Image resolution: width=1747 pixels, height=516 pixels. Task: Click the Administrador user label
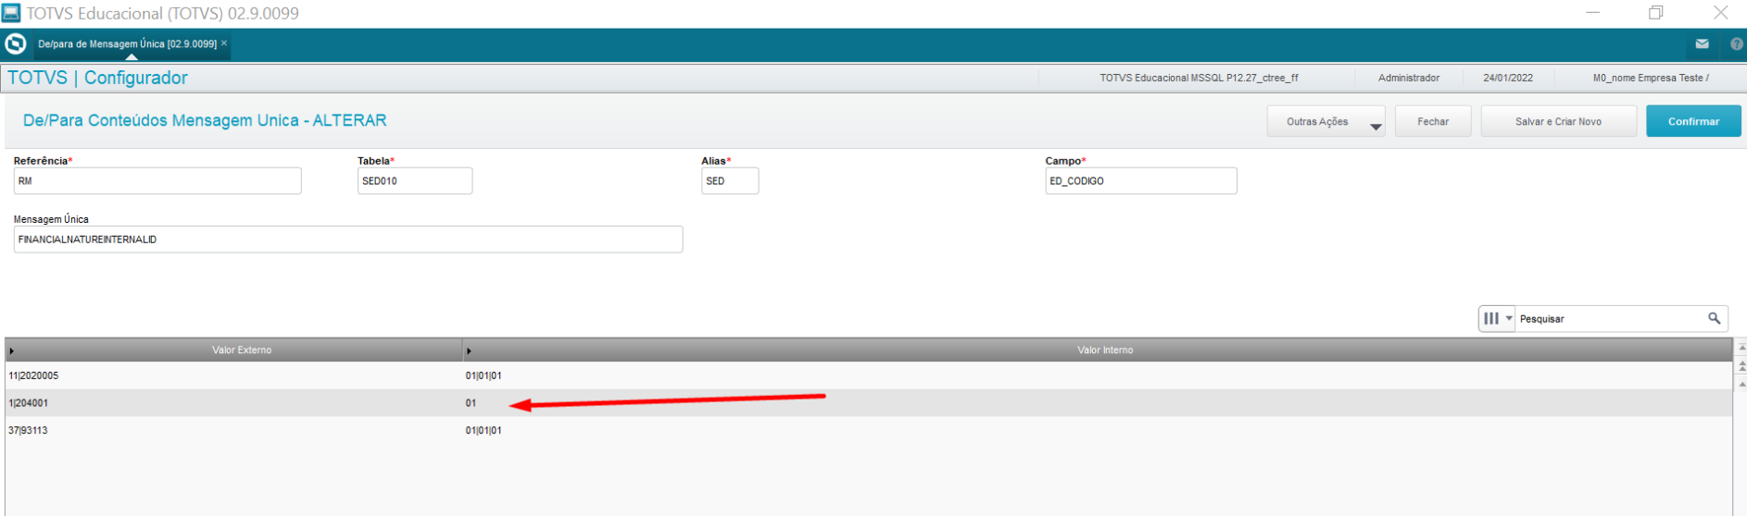pos(1409,78)
